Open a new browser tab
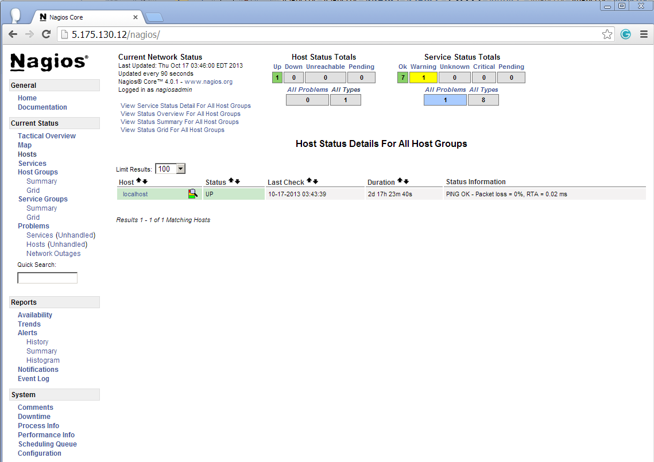This screenshot has width=654, height=462. [154, 17]
